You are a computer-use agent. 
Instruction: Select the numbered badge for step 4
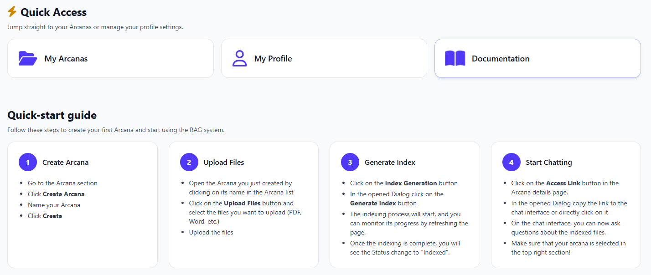pyautogui.click(x=511, y=162)
